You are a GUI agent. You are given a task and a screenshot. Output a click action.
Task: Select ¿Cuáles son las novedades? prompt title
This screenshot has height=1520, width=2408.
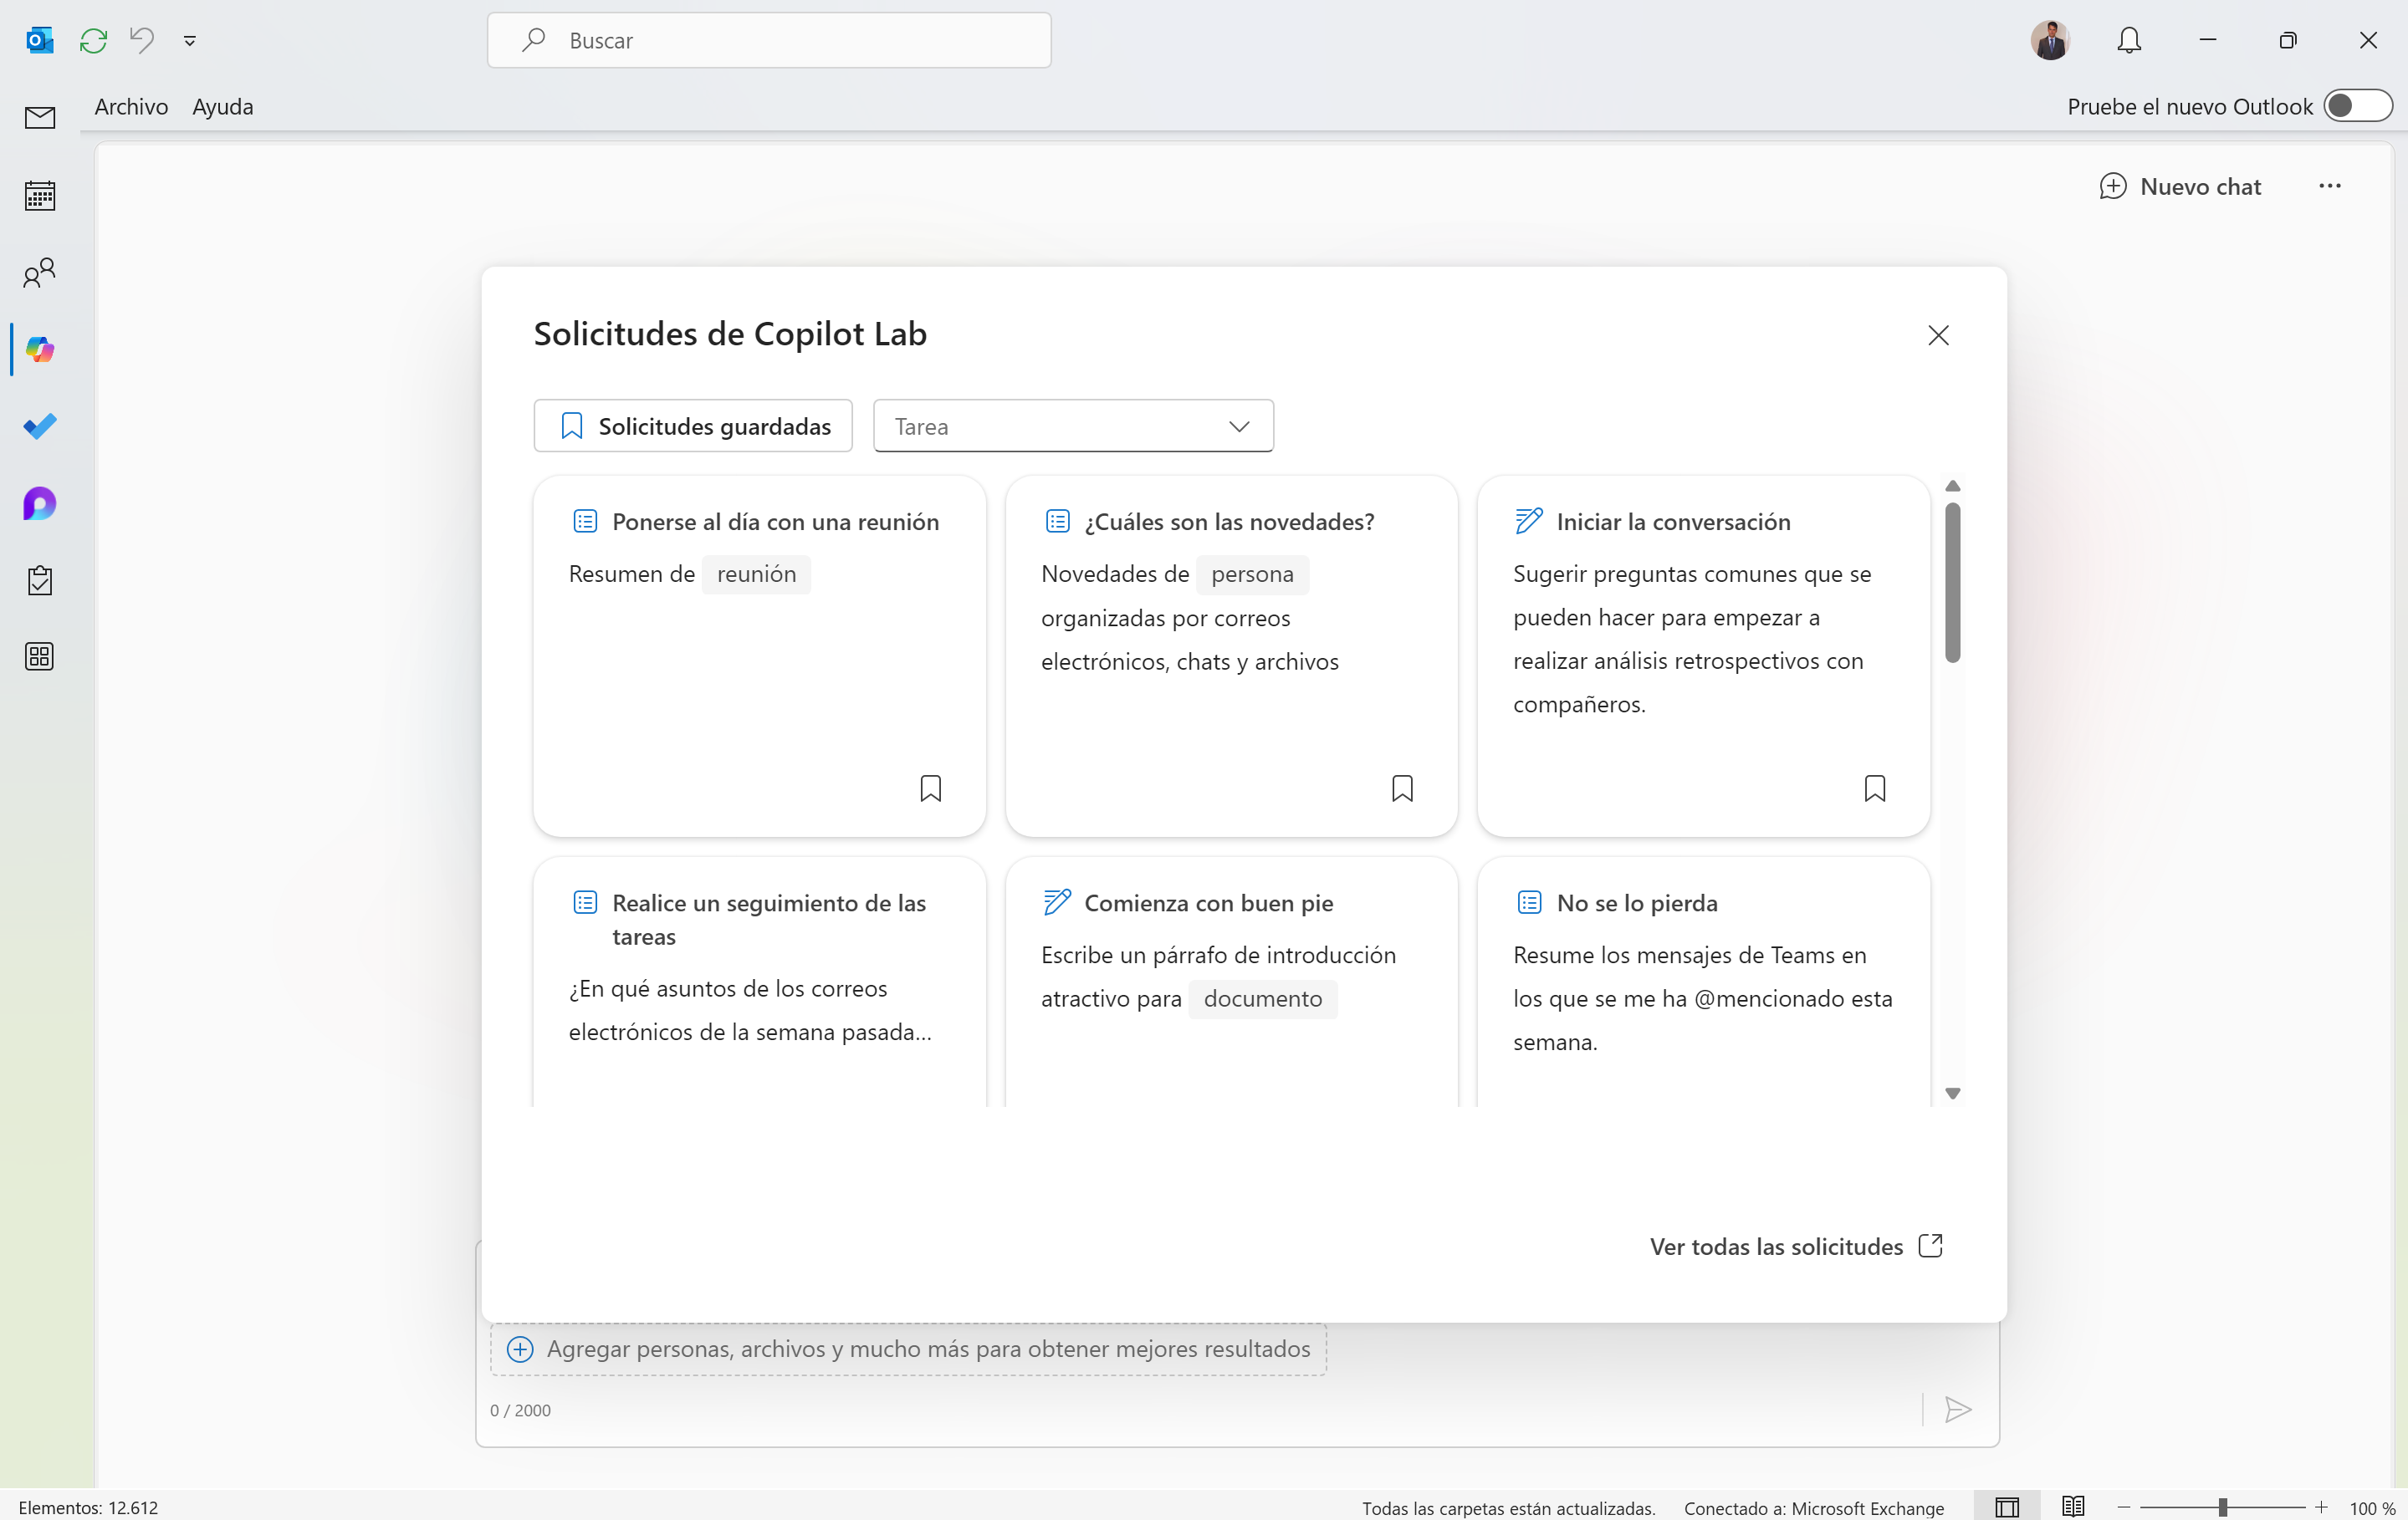pos(1229,522)
